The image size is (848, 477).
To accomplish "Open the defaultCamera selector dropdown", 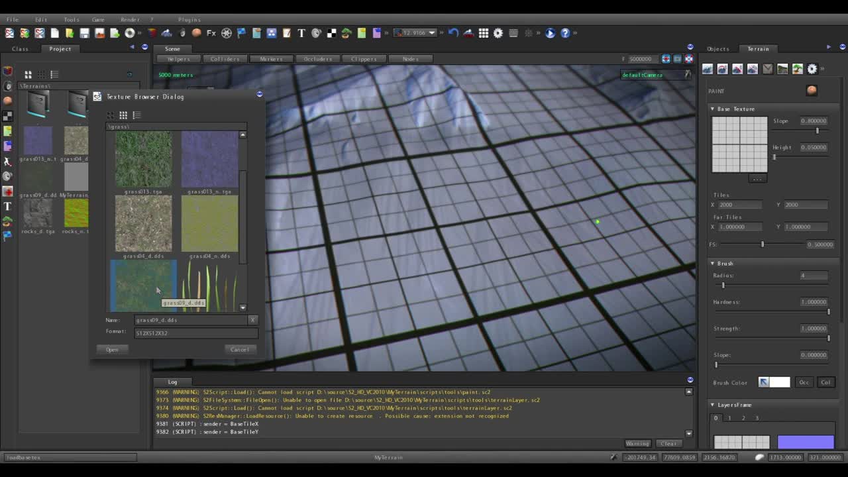I will [688, 75].
